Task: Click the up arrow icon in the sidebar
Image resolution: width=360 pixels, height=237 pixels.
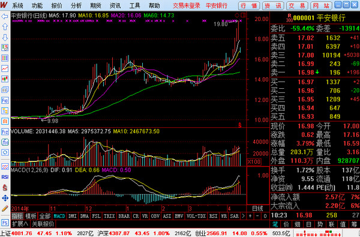Action: pos(5,27)
